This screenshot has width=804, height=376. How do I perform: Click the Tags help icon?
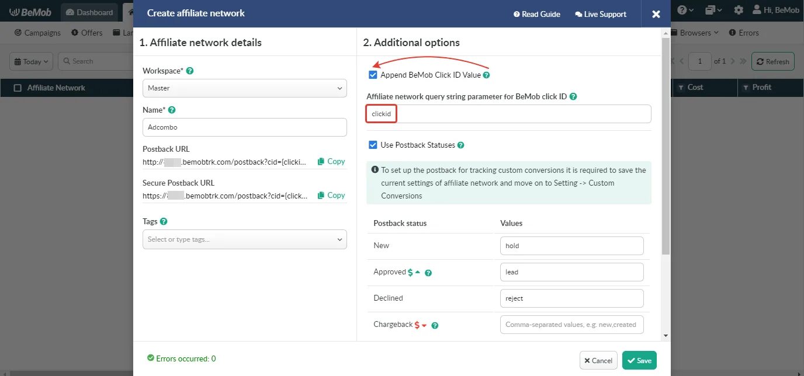164,221
